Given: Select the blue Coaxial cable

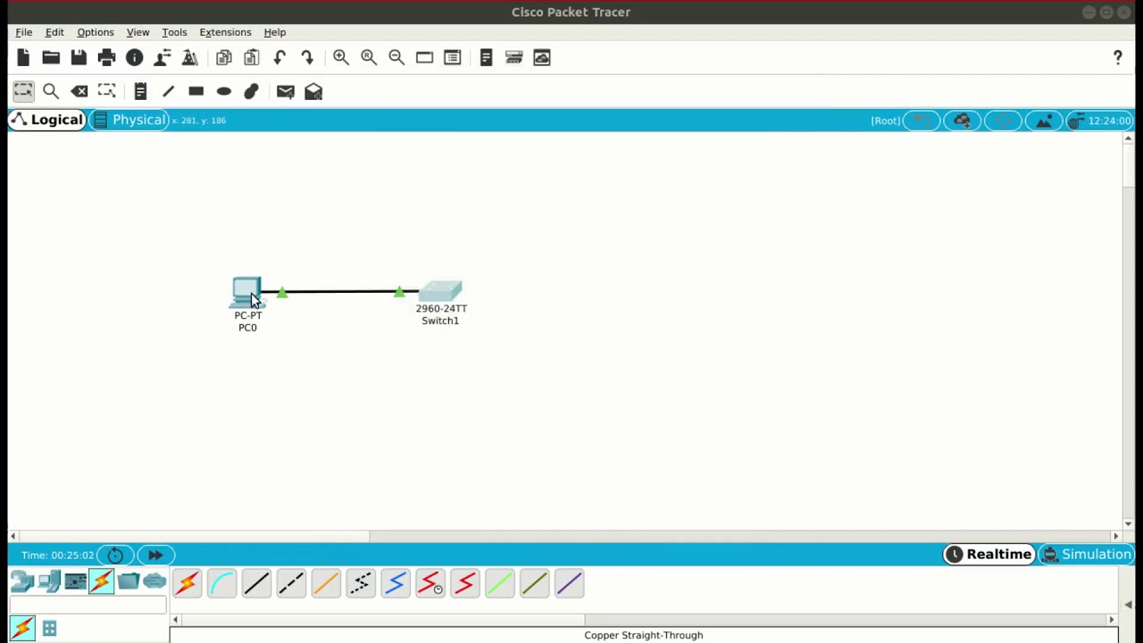Looking at the screenshot, I should coord(396,584).
